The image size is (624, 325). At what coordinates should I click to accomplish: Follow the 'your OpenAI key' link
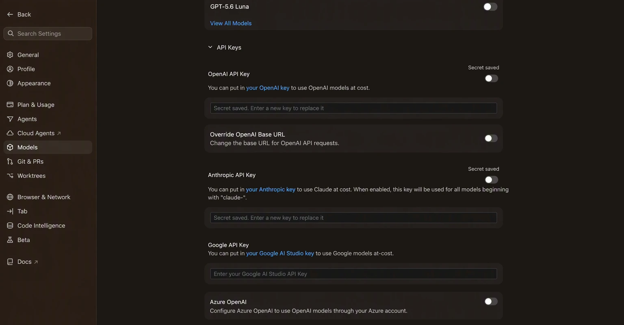tap(268, 88)
